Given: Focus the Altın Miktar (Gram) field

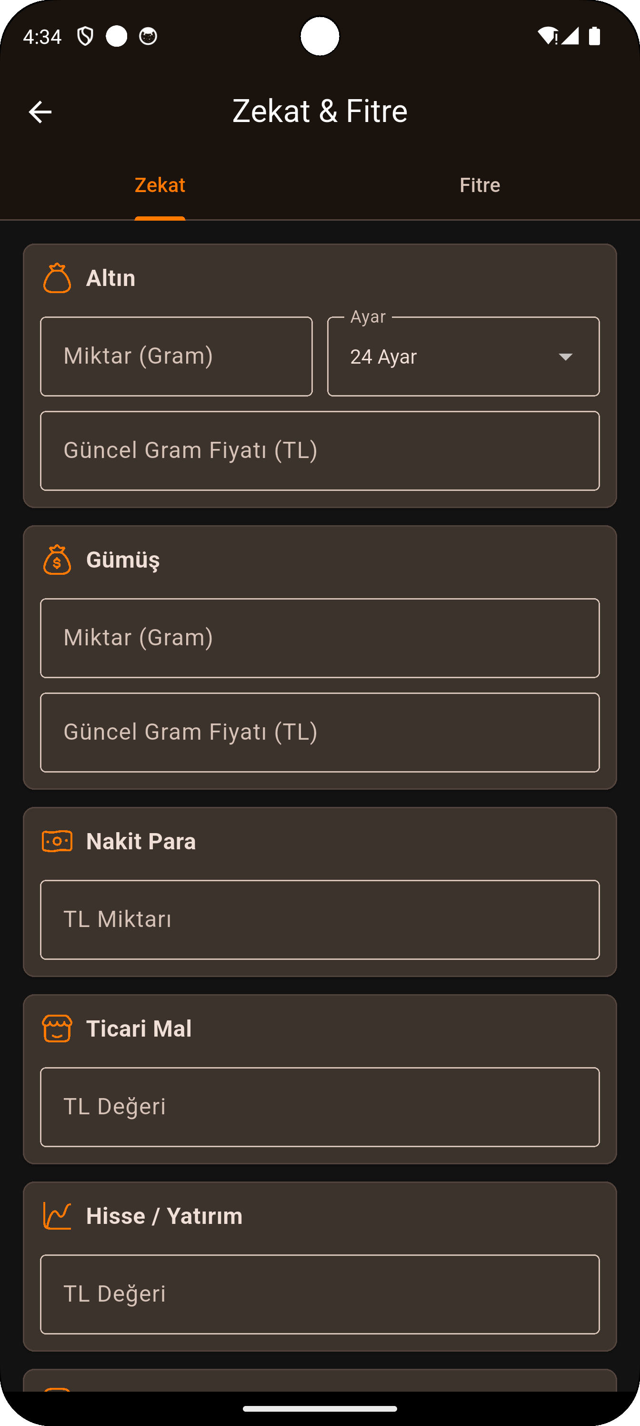Looking at the screenshot, I should (176, 356).
